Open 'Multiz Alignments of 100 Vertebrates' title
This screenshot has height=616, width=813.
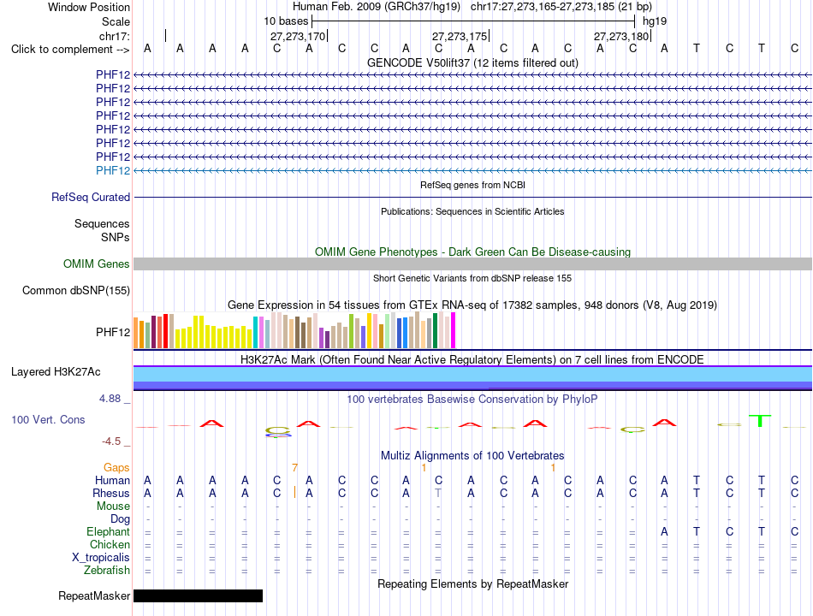472,456
